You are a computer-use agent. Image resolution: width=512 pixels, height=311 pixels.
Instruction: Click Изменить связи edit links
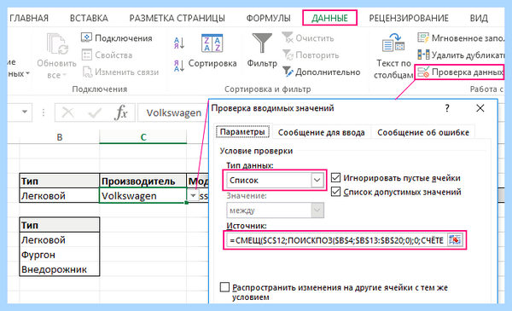121,72
